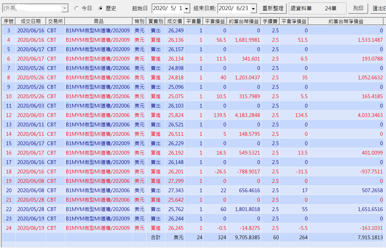The width and height of the screenshot is (386, 248).
Task: Sort by 約當台幣淨損益 column header
Action: (346, 21)
